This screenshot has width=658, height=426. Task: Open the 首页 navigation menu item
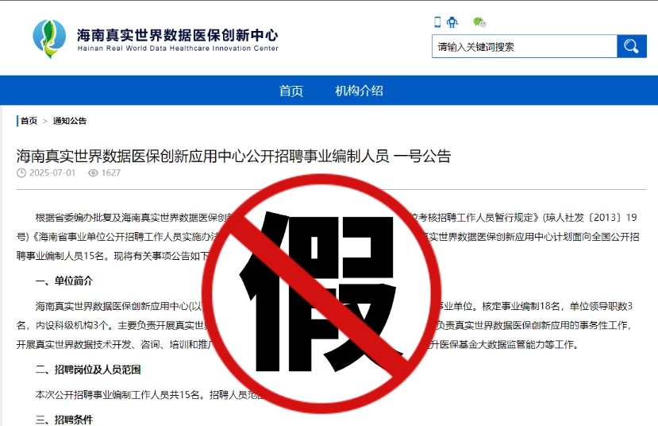coord(291,91)
